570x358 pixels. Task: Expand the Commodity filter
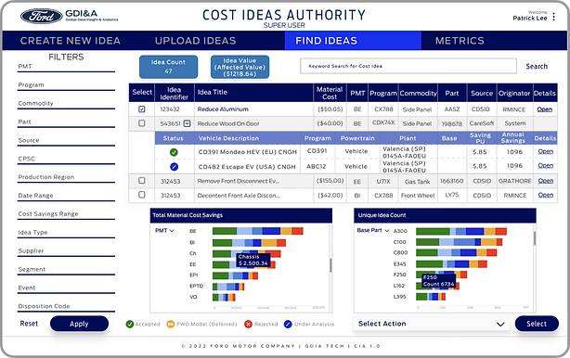(x=66, y=104)
